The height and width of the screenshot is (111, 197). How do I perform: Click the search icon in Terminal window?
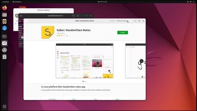(x=73, y=16)
